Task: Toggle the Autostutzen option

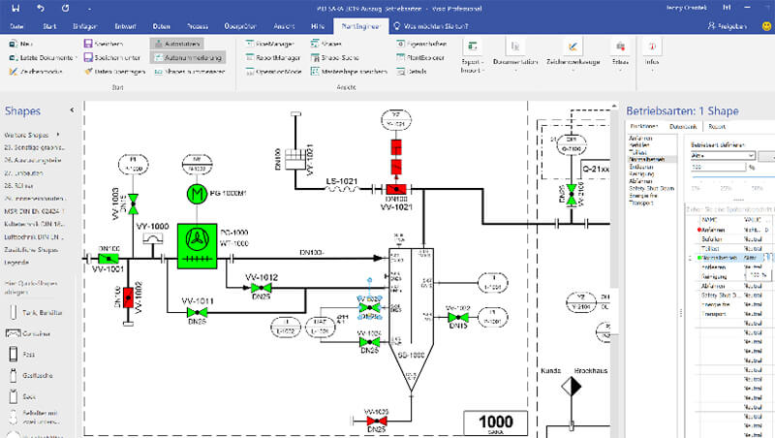Action: coord(177,44)
